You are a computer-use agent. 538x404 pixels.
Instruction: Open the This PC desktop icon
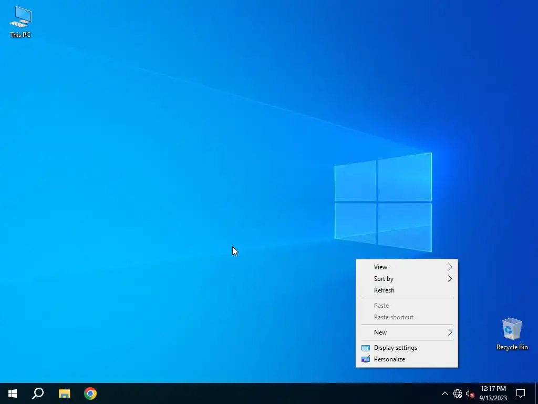pyautogui.click(x=20, y=21)
